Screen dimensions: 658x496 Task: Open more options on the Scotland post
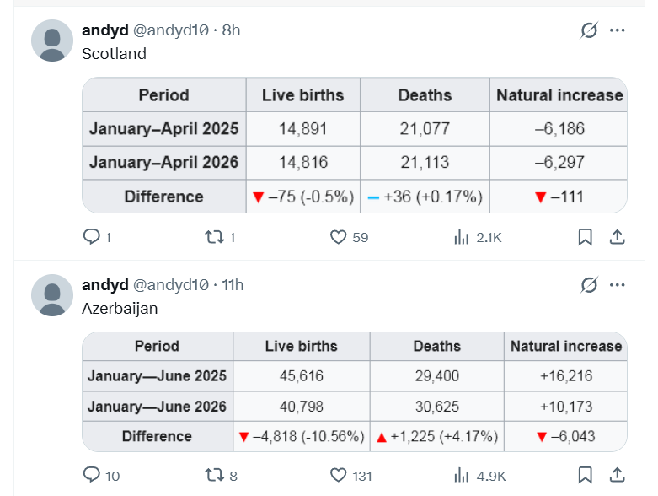[x=617, y=30]
